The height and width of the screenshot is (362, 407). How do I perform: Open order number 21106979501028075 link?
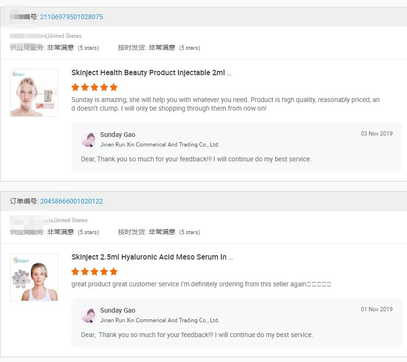71,17
